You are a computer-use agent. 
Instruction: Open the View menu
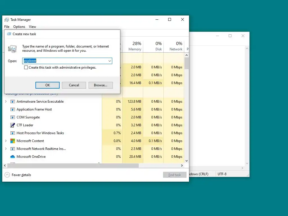(33, 27)
